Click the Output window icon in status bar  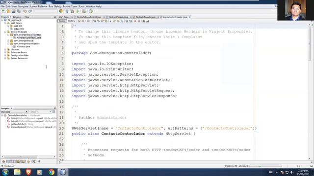(x=5, y=166)
